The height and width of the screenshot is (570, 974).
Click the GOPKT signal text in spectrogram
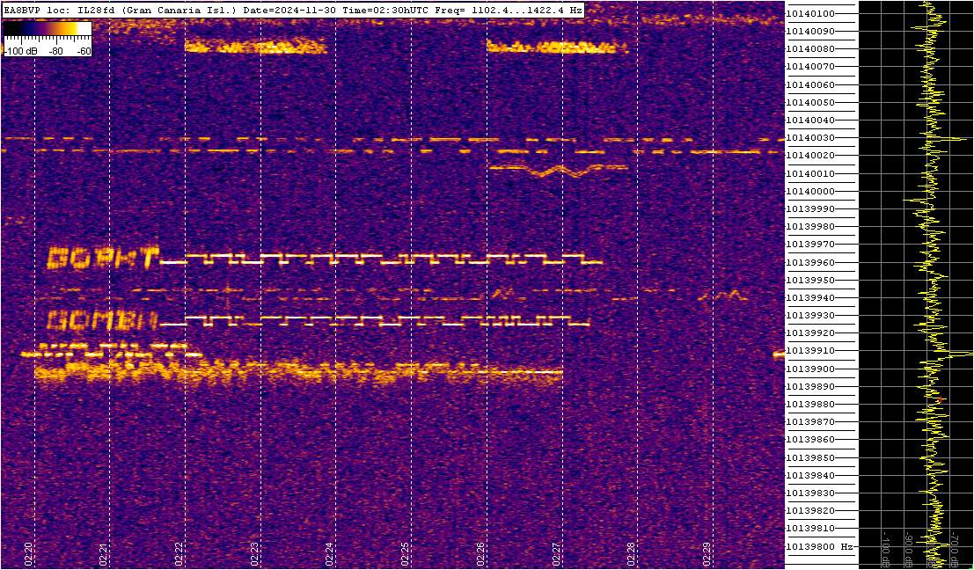(x=103, y=258)
